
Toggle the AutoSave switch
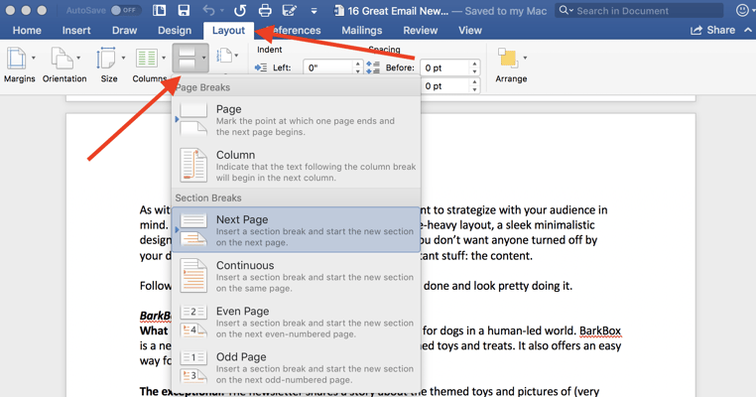point(125,10)
